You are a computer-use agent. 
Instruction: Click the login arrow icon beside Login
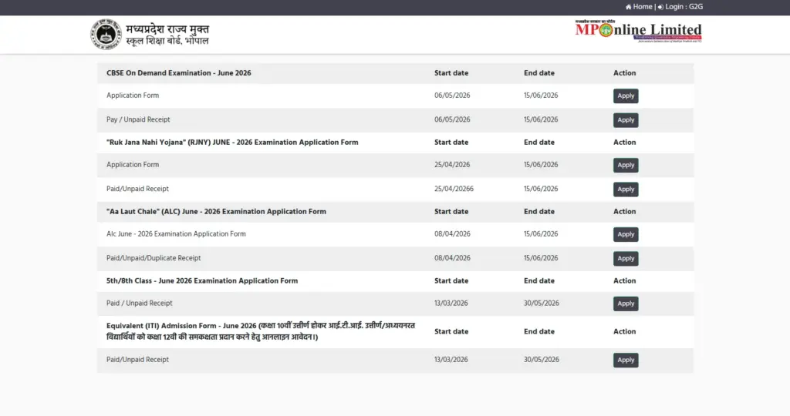pyautogui.click(x=660, y=7)
